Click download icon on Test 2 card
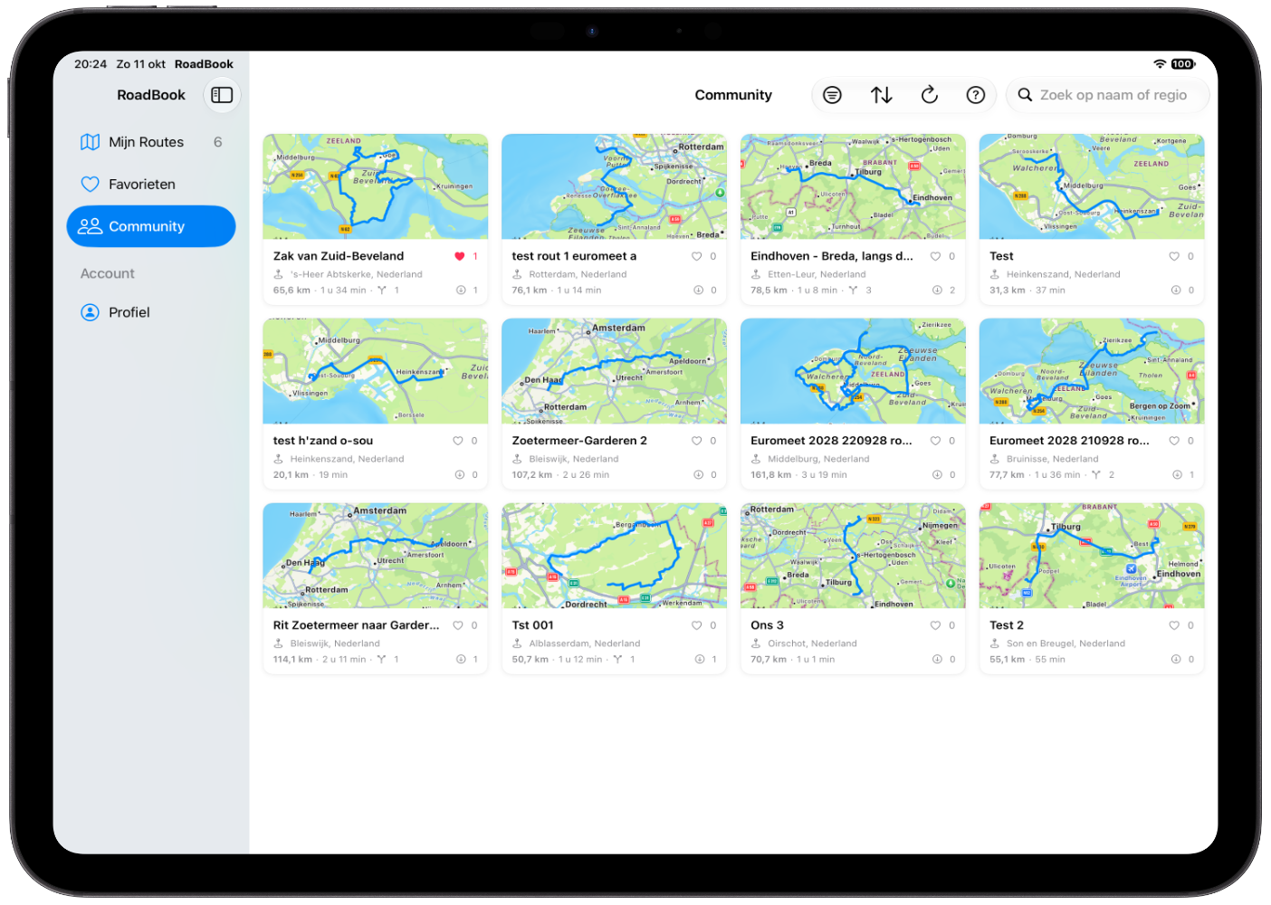Image resolution: width=1271 pixels, height=905 pixels. coord(1176,660)
